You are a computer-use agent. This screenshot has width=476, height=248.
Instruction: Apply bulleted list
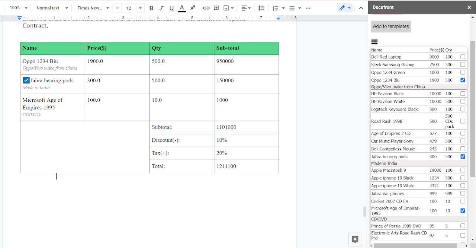click(292, 8)
